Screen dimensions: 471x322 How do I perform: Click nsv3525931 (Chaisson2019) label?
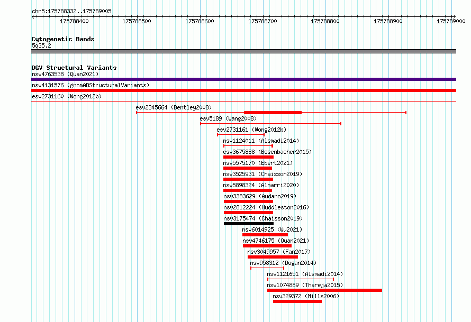[262, 174]
